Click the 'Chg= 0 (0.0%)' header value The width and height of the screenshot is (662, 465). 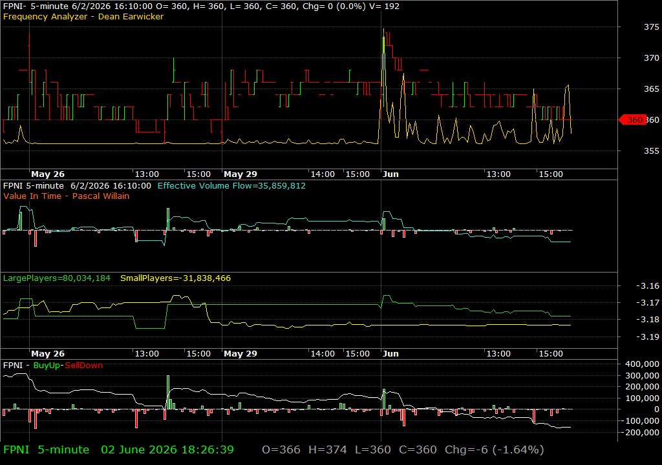tap(334, 6)
